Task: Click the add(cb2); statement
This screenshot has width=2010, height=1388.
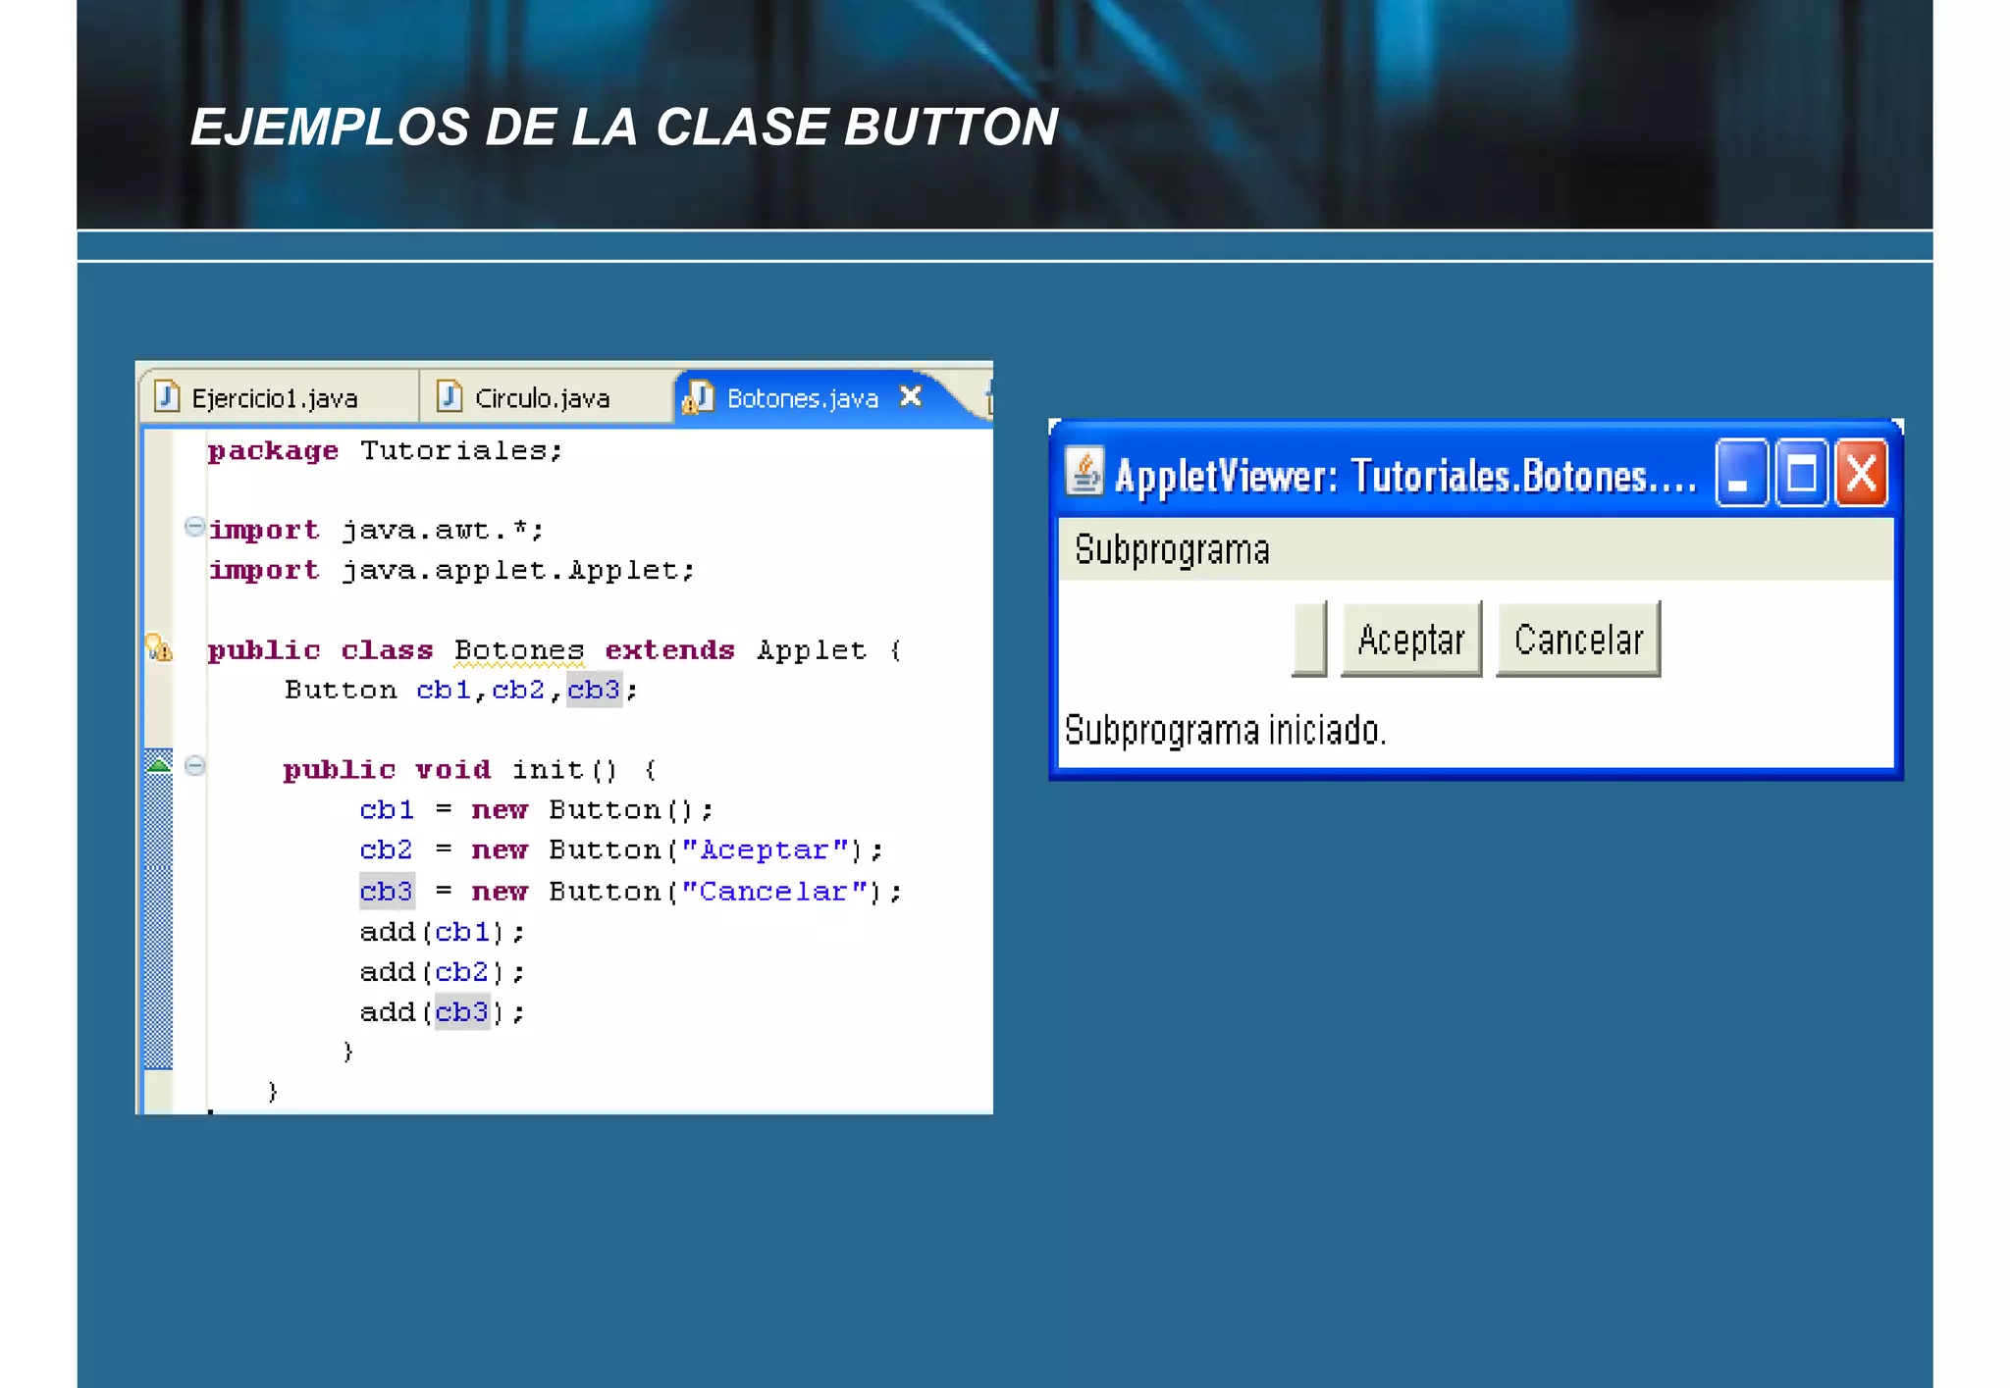Action: point(442,971)
